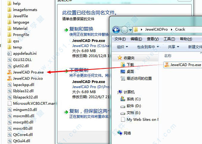The height and width of the screenshot is (144, 202).
Task: Choose the 不要复制 option
Action: [79, 70]
